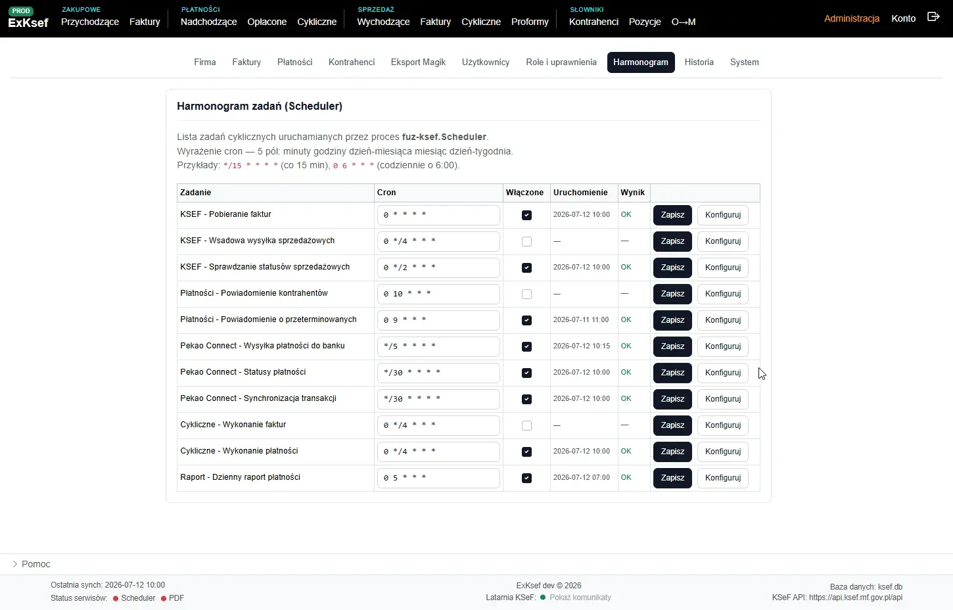Image resolution: width=953 pixels, height=610 pixels.
Task: Open the Role i uprawnienia tab
Action: [x=561, y=62]
